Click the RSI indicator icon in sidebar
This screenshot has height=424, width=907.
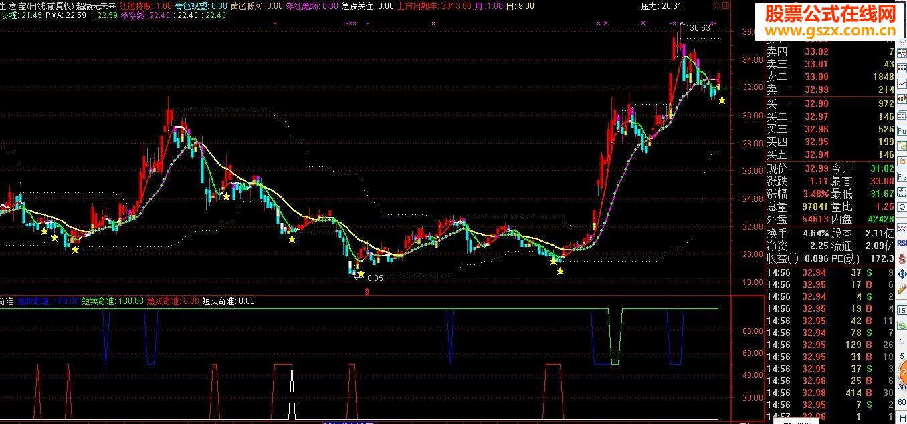[x=901, y=242]
